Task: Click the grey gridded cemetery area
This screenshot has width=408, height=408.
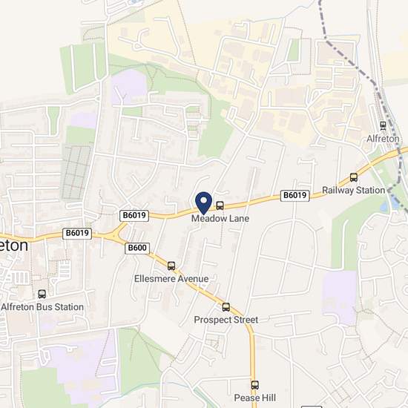Action: pyautogui.click(x=76, y=173)
